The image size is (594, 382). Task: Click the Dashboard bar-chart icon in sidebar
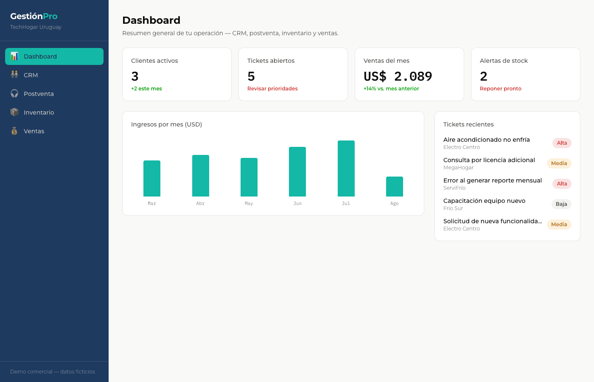pos(14,56)
